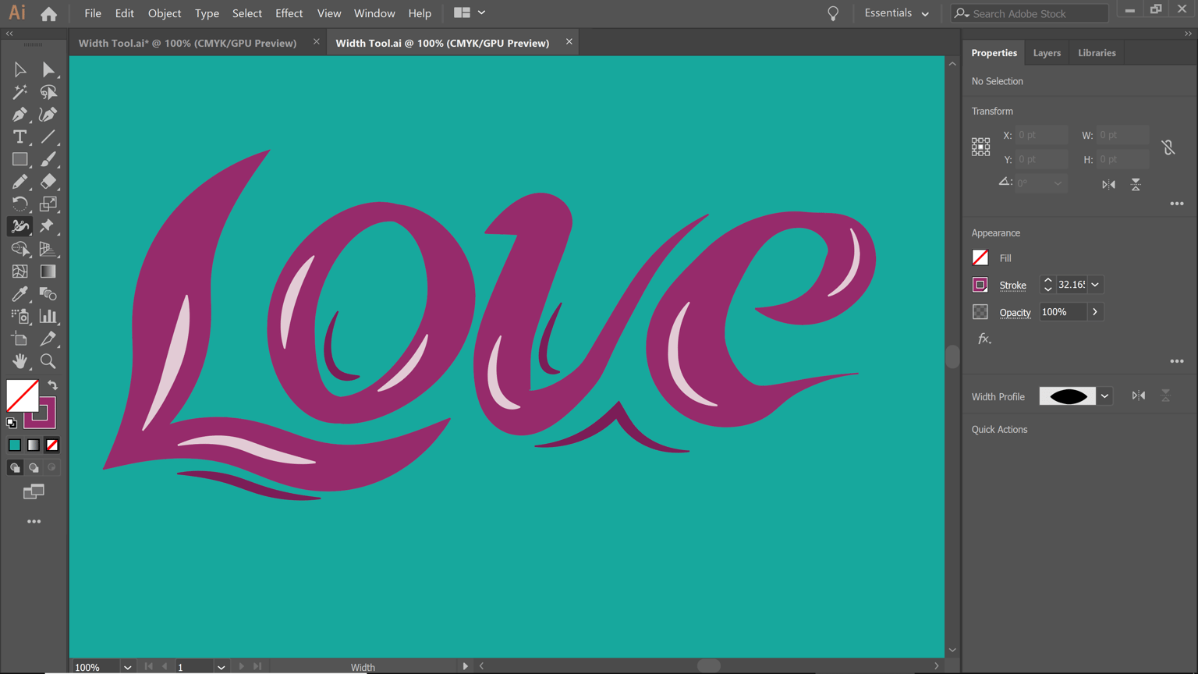This screenshot has height=674, width=1198.
Task: Click the active Width tool
Action: 19,226
